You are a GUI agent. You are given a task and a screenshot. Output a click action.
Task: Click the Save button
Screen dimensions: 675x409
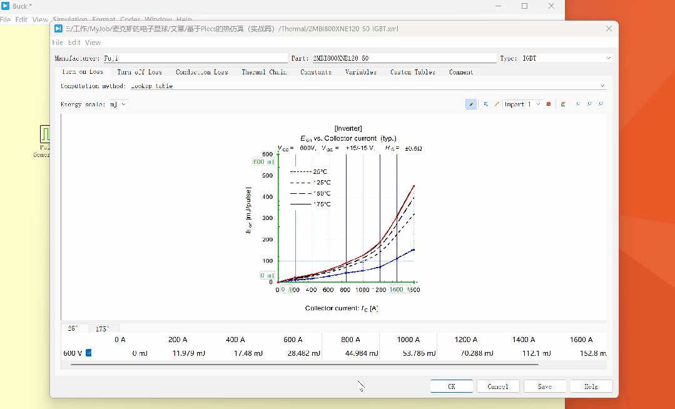[544, 386]
